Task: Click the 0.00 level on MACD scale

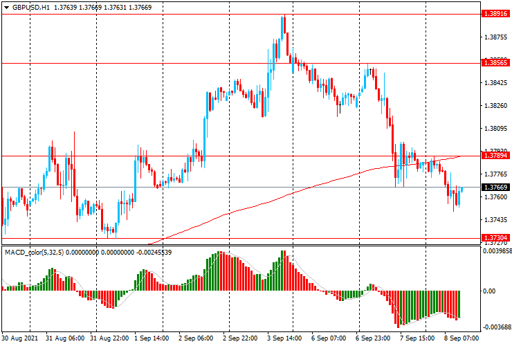Action: (488, 291)
